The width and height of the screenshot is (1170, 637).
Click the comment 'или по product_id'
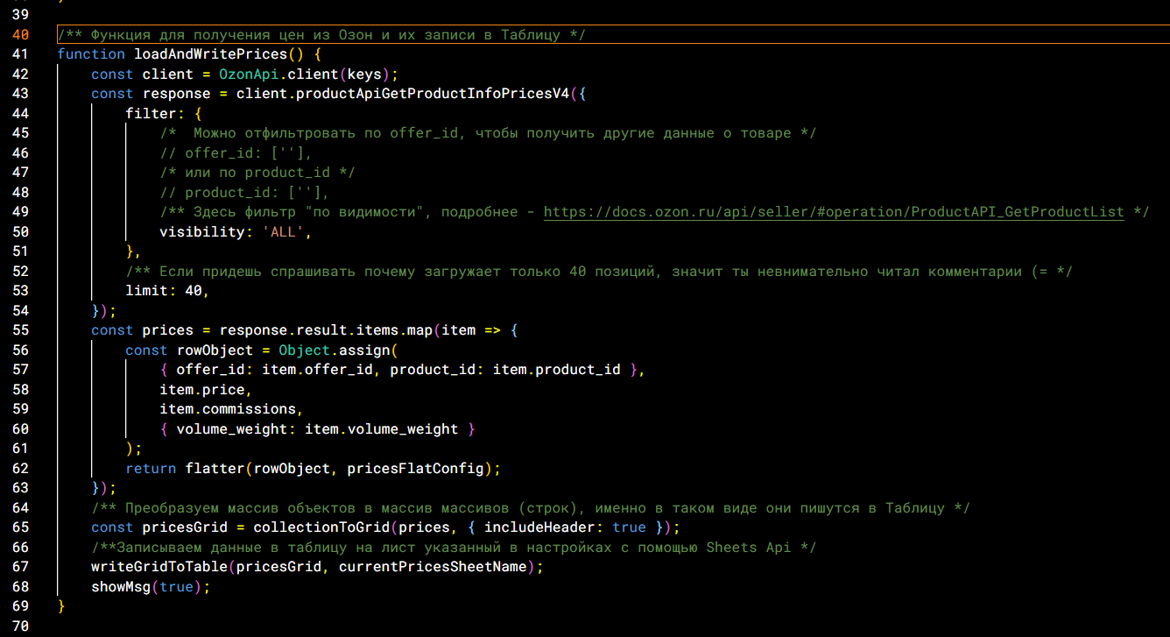click(257, 173)
